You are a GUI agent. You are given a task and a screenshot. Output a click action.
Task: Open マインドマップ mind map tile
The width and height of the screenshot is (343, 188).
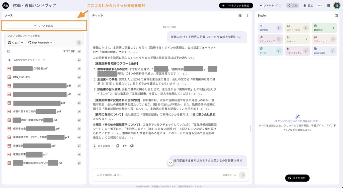tap(270, 39)
